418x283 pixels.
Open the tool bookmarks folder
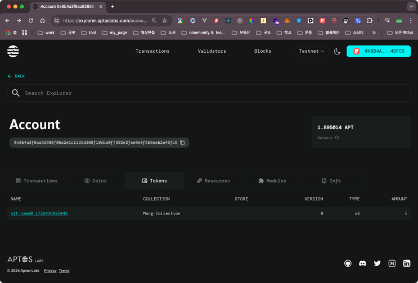click(x=89, y=33)
